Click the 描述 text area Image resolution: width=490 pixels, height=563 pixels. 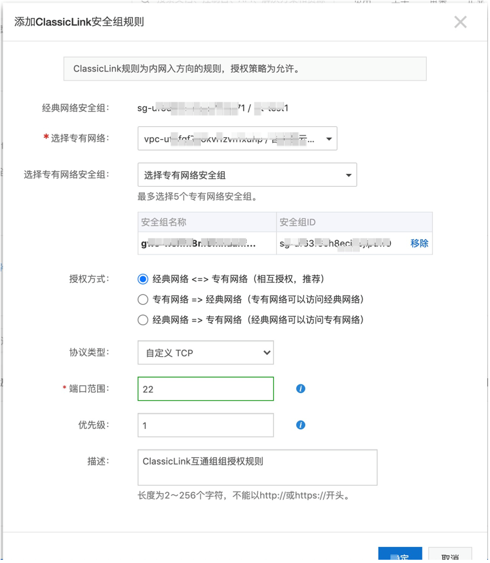coord(257,467)
